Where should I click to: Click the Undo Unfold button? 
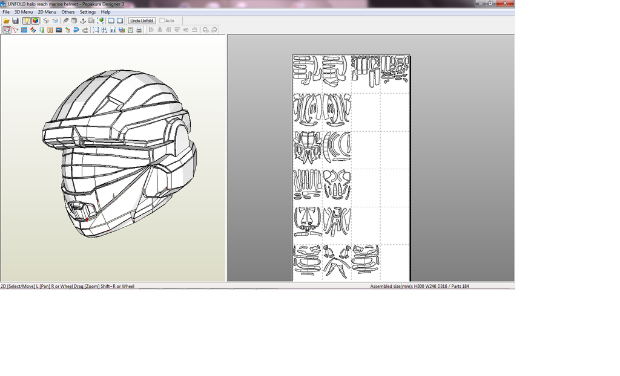pyautogui.click(x=142, y=21)
